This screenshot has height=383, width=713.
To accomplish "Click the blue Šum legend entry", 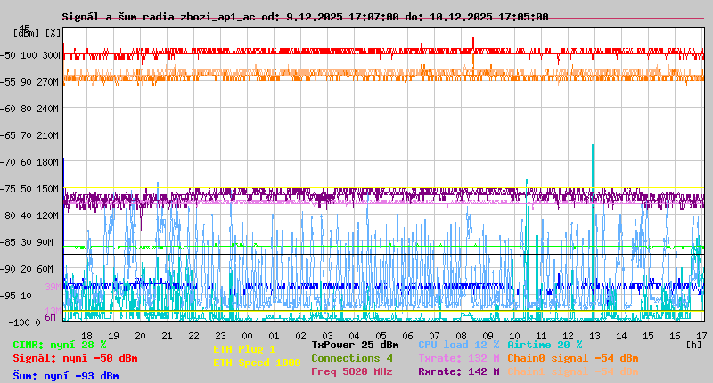I will [65, 376].
